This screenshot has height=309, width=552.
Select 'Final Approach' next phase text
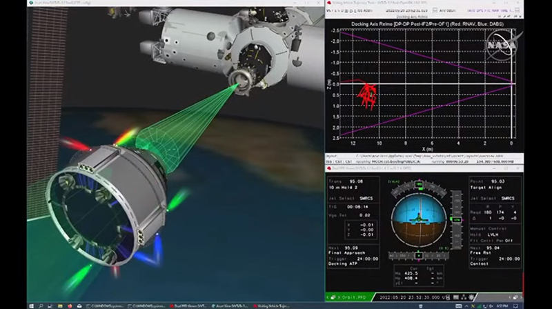tap(347, 252)
